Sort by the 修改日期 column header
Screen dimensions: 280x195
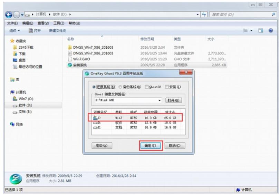[147, 39]
